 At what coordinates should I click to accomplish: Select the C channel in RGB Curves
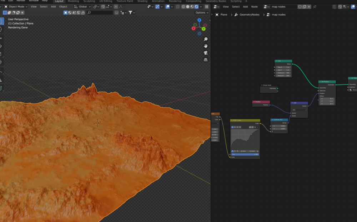tap(232, 127)
